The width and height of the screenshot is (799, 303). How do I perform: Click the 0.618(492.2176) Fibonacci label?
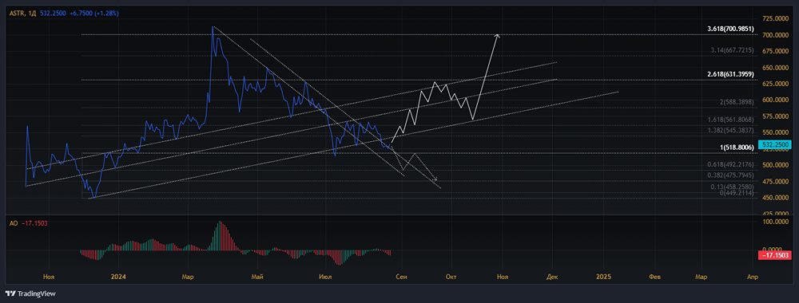click(x=732, y=164)
